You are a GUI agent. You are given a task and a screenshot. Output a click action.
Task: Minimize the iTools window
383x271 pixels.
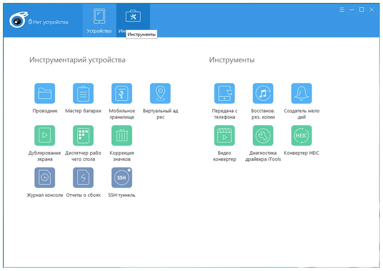(x=352, y=10)
